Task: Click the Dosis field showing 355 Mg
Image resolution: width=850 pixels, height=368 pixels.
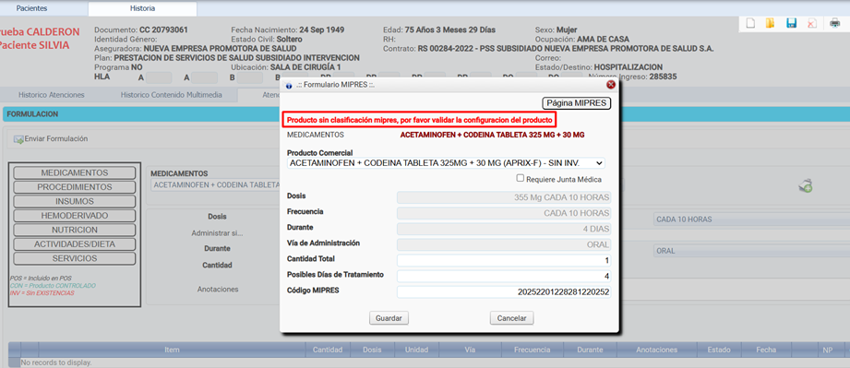Action: (x=504, y=197)
